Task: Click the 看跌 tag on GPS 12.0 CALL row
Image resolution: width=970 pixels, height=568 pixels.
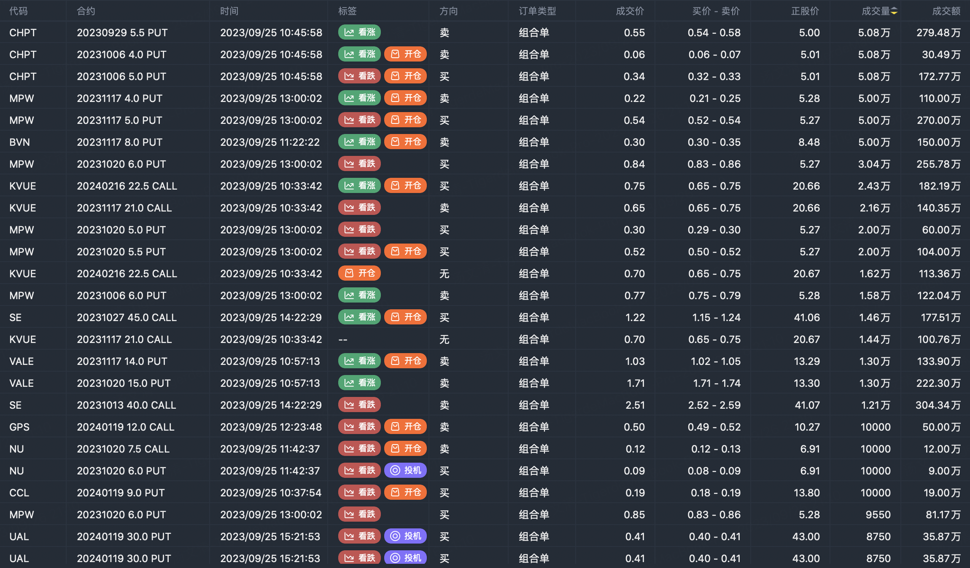Action: [x=359, y=427]
